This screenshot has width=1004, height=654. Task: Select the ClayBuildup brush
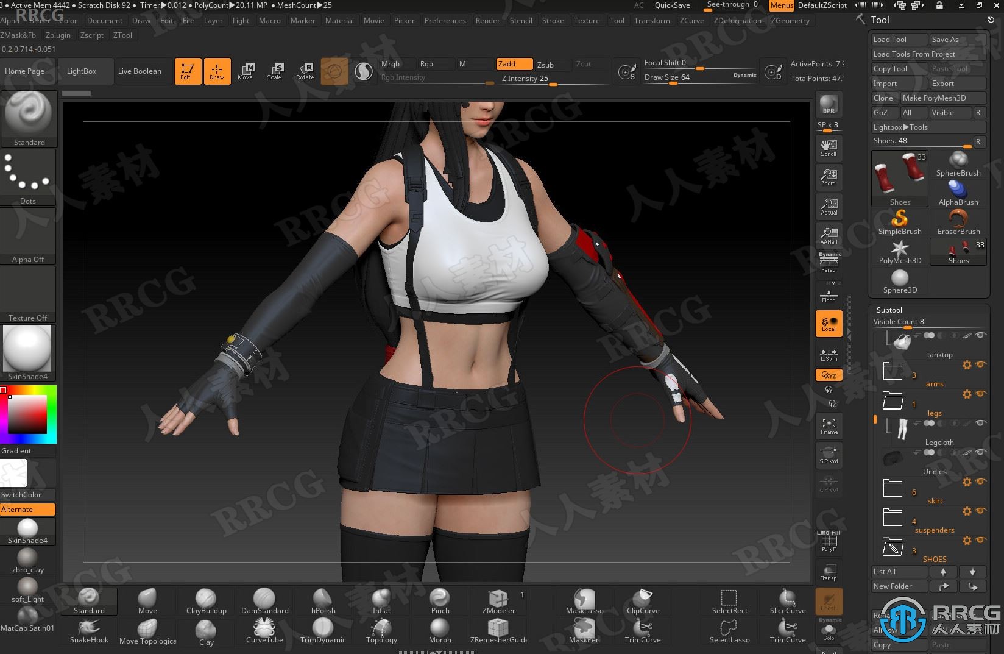[x=206, y=601]
